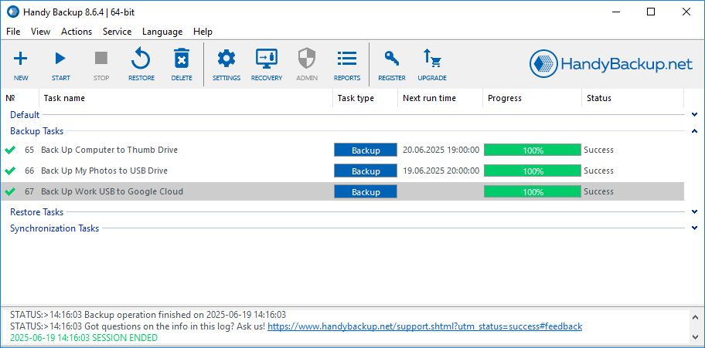The image size is (705, 348).
Task: Open the Service menu
Action: [x=117, y=32]
